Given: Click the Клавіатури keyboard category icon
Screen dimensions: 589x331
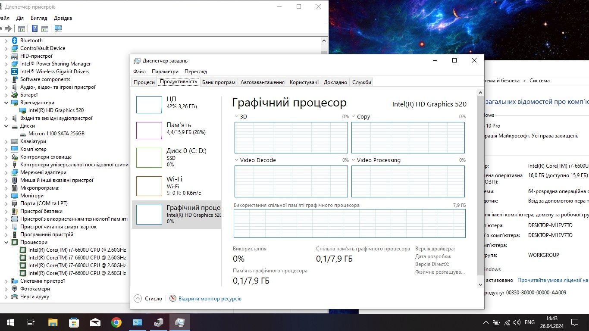Looking at the screenshot, I should coord(15,141).
